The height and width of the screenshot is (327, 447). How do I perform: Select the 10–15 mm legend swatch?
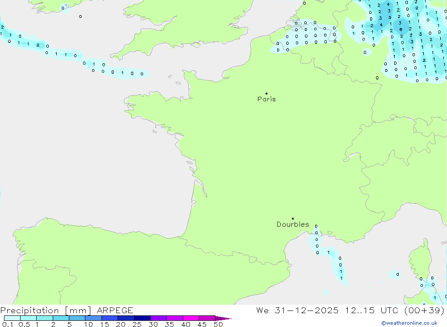93,318
